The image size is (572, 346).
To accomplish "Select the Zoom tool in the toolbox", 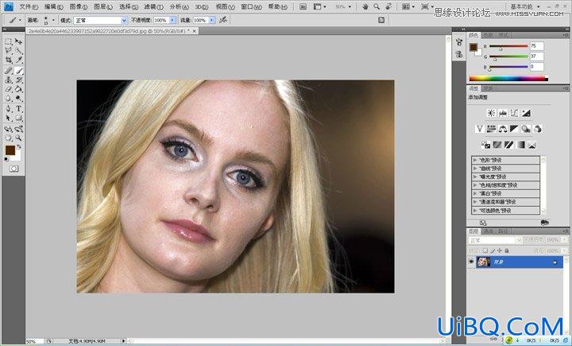I will pos(18,138).
